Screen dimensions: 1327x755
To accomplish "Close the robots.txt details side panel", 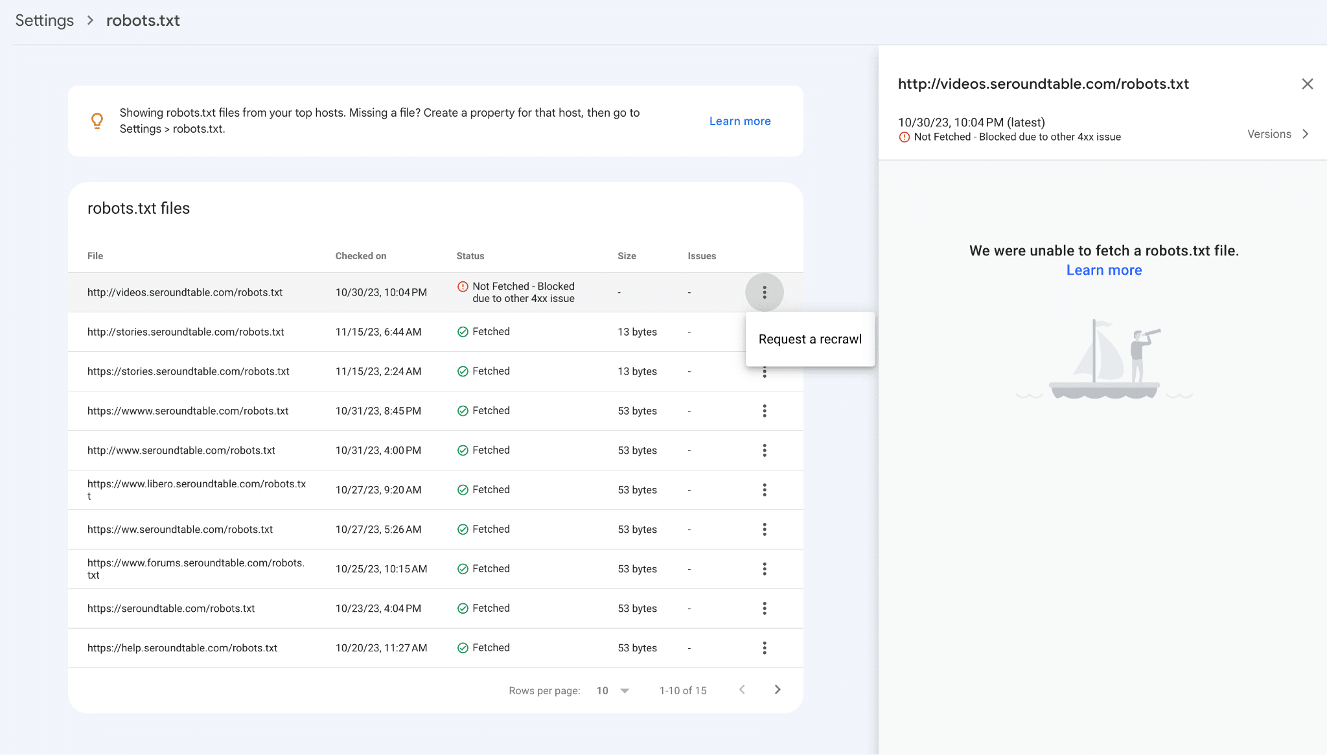I will pos(1308,84).
